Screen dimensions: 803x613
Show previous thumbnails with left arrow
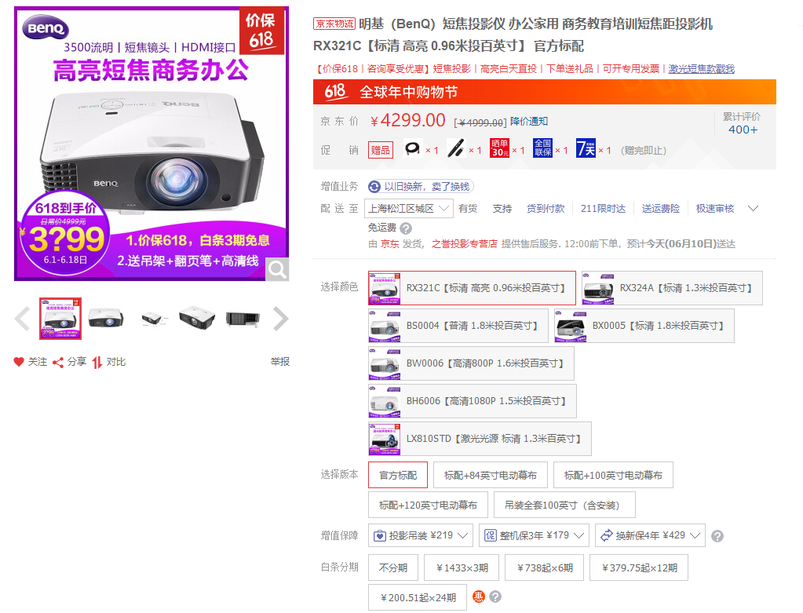(x=22, y=319)
